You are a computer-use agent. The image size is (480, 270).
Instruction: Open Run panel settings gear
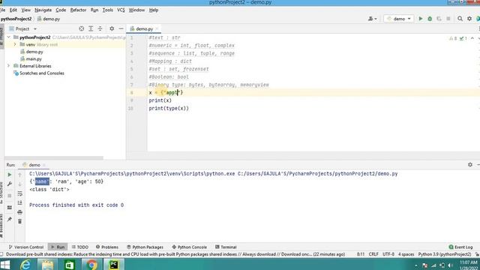(470, 165)
